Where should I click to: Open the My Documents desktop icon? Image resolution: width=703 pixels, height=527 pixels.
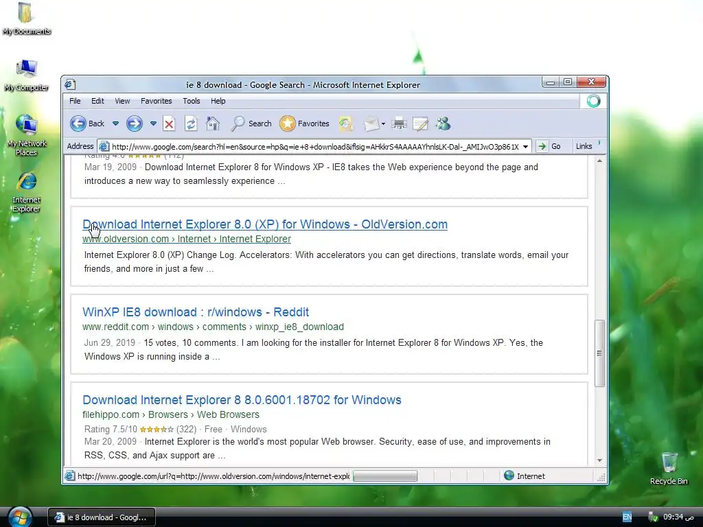tap(26, 19)
